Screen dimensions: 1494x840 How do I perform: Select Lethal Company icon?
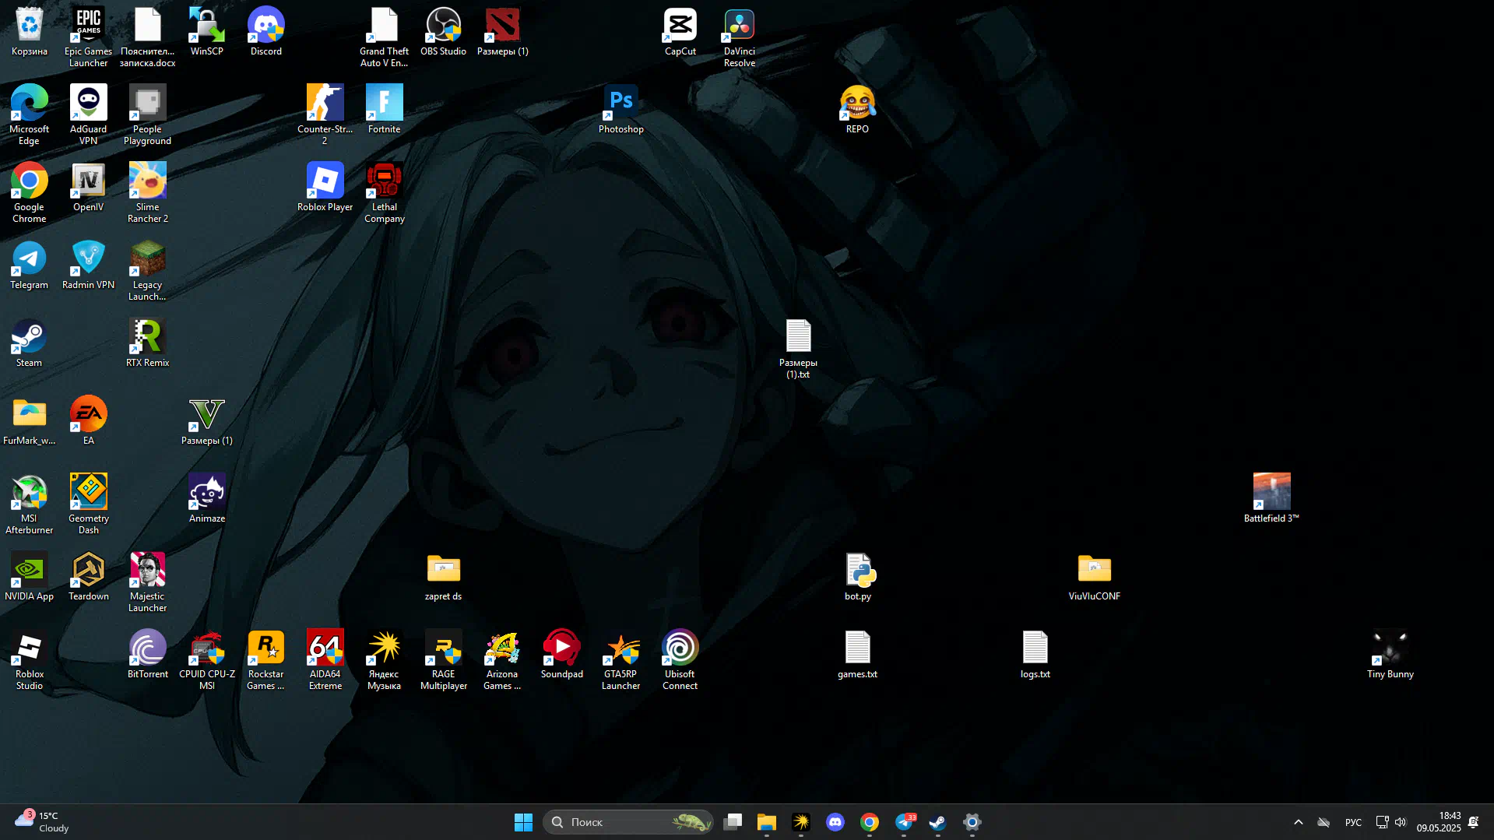click(385, 193)
